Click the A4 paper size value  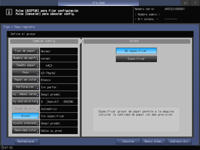pyautogui.click(x=59, y=66)
